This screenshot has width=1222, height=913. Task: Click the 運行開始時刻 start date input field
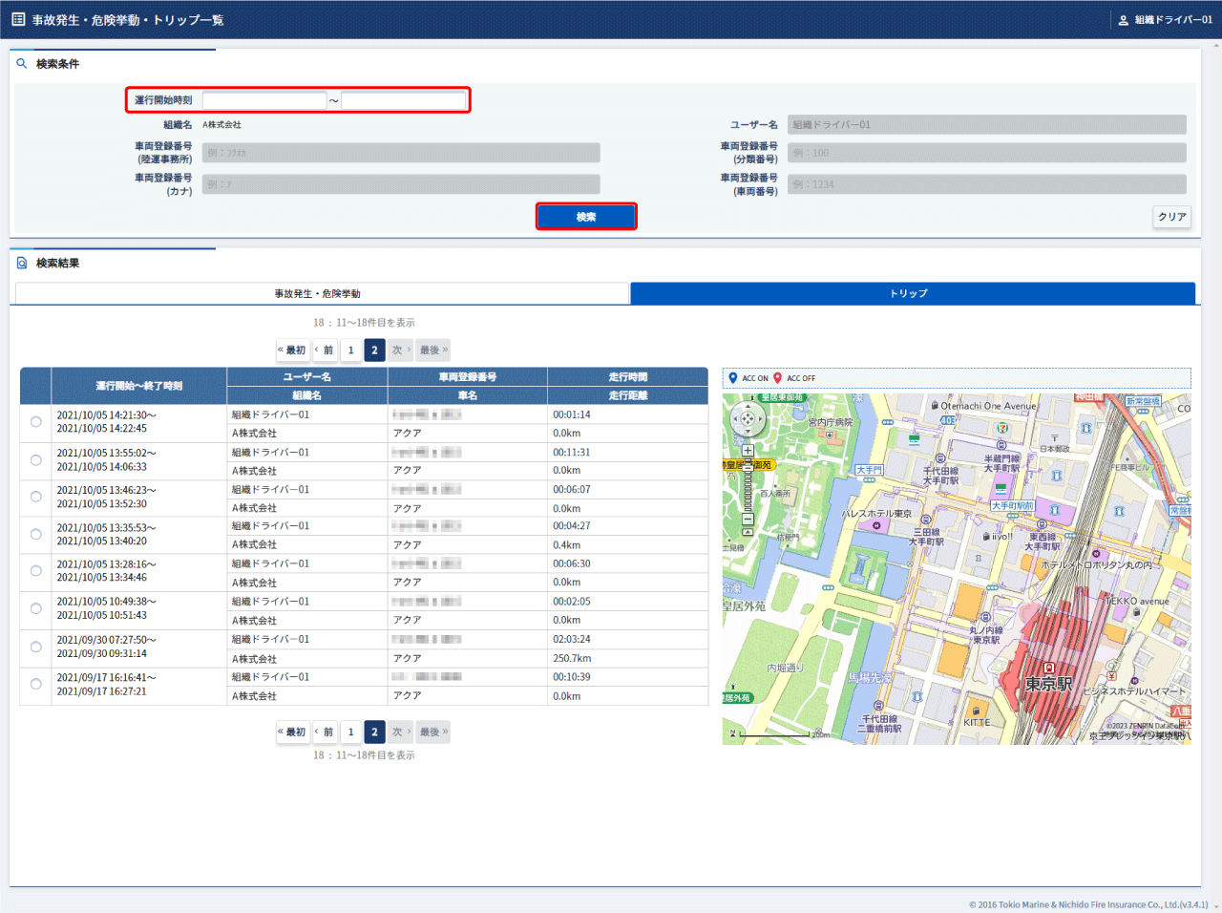(x=264, y=100)
